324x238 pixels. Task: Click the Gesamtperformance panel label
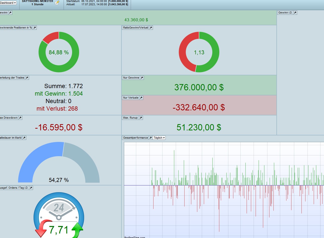click(135, 138)
